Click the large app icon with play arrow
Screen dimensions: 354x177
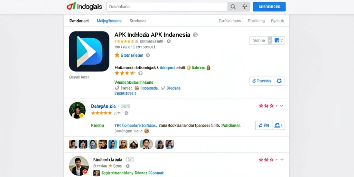89,51
